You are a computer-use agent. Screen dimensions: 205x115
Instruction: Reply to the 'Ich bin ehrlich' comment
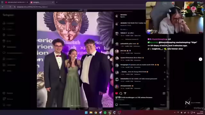pyautogui.click(x=137, y=81)
